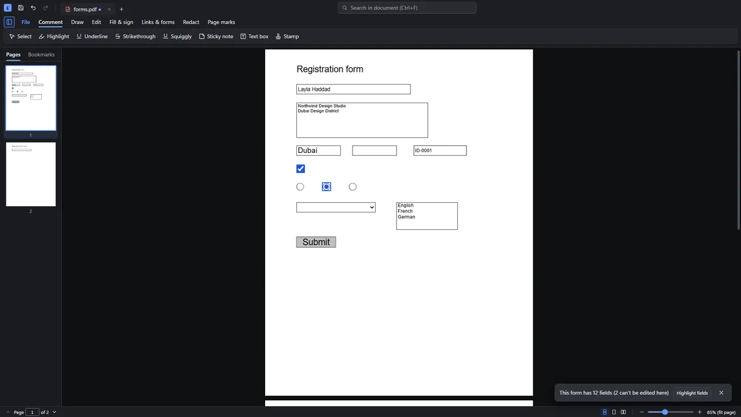Show the Pages sidebar tab
741x417 pixels.
(x=13, y=54)
